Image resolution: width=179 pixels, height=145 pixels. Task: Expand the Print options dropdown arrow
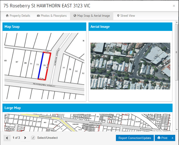pyautogui.click(x=173, y=138)
